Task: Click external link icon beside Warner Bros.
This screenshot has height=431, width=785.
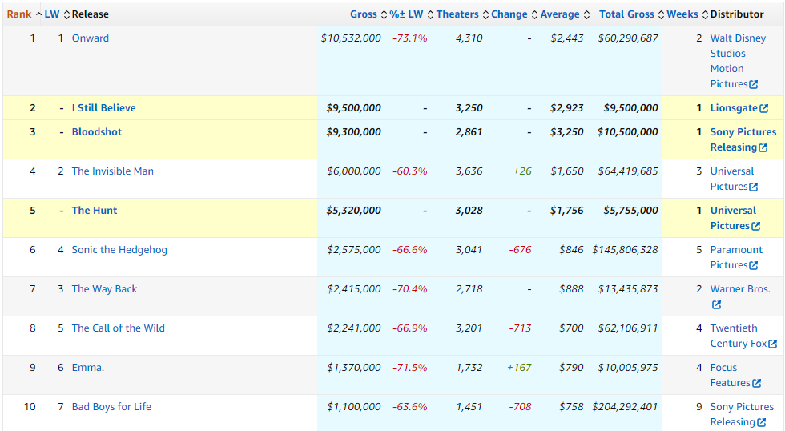Action: pyautogui.click(x=716, y=305)
